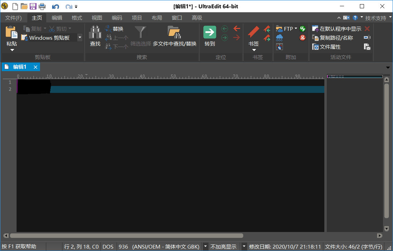Click the green circled back arrow
This screenshot has height=251, width=393.
225,29
